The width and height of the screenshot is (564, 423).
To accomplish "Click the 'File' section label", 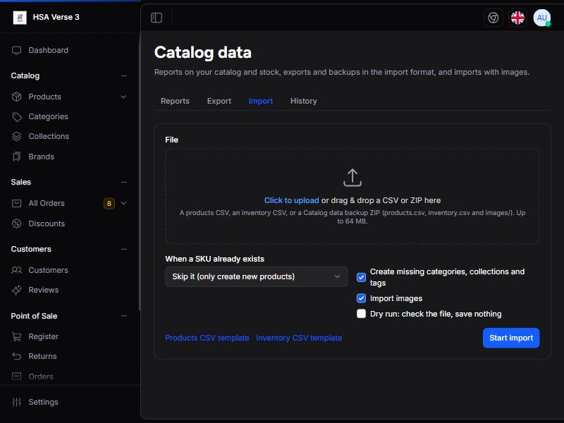I will coord(171,140).
